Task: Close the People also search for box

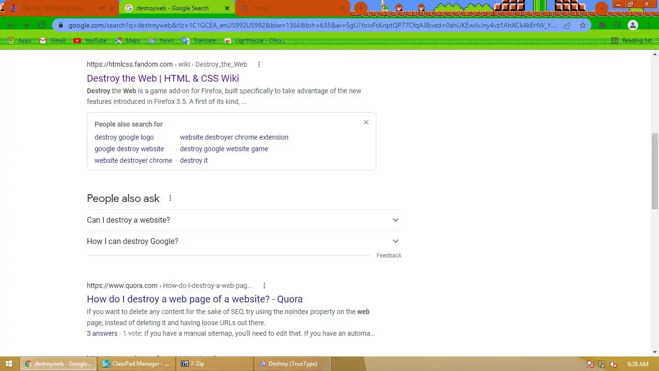Action: (366, 122)
